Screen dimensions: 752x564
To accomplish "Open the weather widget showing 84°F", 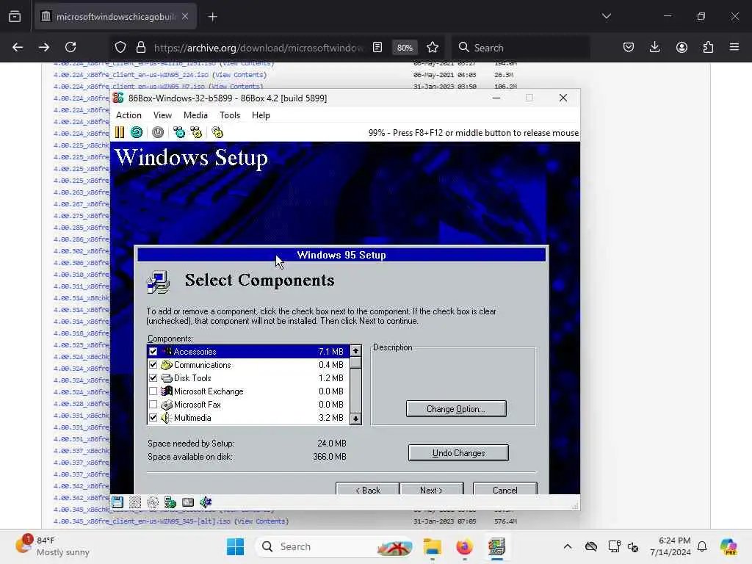I will (x=52, y=546).
